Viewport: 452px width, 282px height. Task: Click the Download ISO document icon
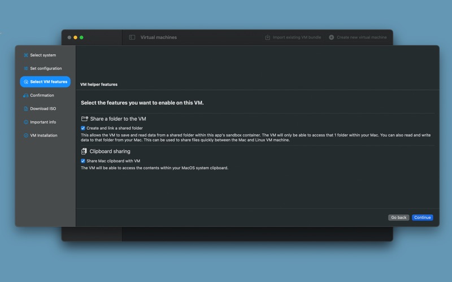tap(25, 109)
